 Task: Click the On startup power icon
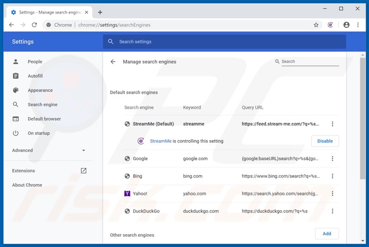point(16,133)
